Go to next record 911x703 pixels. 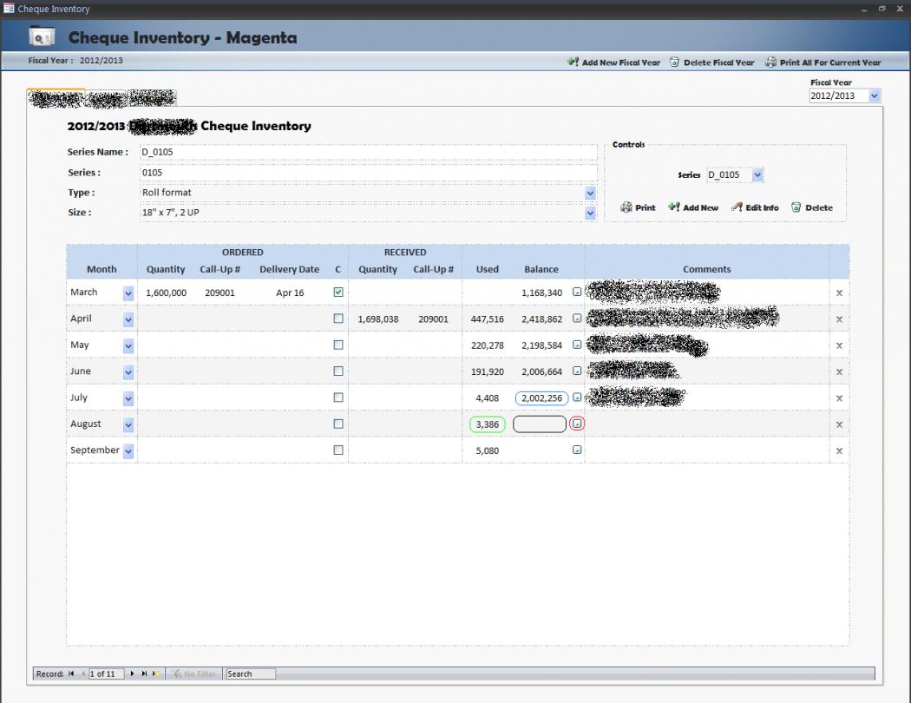132,674
